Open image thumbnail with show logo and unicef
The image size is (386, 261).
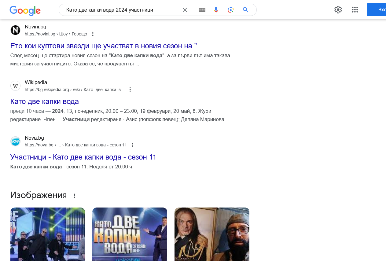coord(130,234)
